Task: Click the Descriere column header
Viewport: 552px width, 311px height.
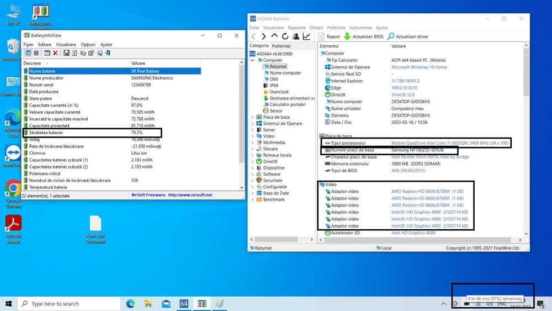Action: [x=75, y=64]
